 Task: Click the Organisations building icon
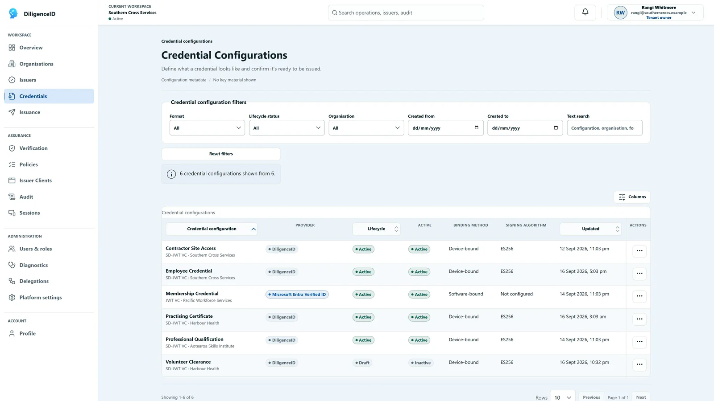point(12,64)
